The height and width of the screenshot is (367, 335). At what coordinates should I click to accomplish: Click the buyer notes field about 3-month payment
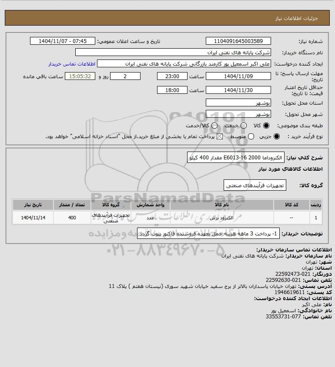point(208,234)
